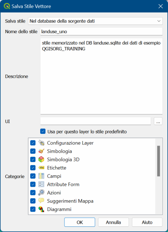Click the Simbologia paintbrush icon
The height and width of the screenshot is (232, 168).
41,151
